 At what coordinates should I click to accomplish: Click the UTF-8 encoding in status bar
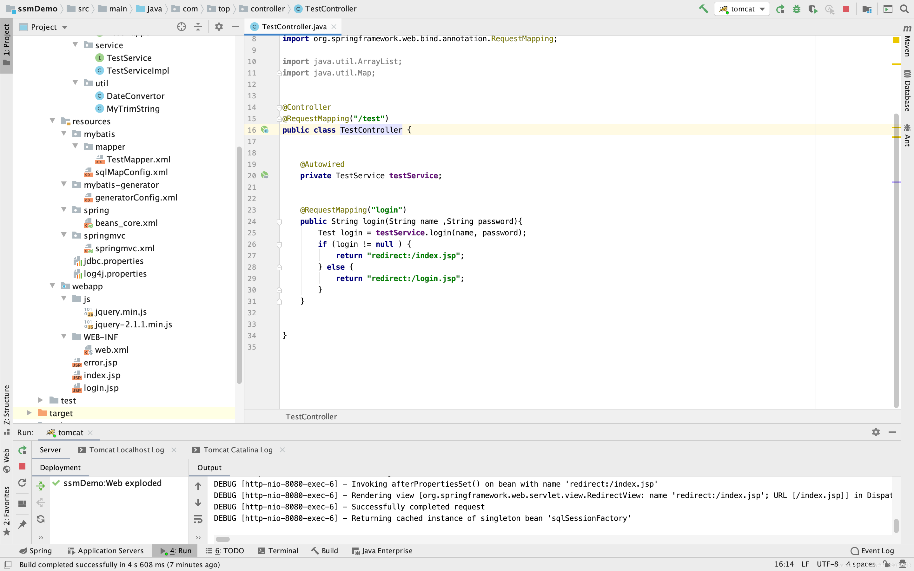coord(827,564)
